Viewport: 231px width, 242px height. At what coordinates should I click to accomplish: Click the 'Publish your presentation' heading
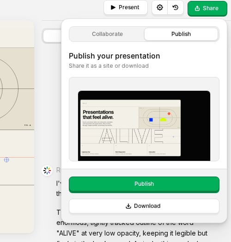[x=114, y=56]
